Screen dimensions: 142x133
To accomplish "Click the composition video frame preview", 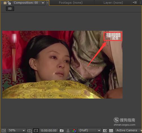I will pyautogui.click(x=62, y=65).
